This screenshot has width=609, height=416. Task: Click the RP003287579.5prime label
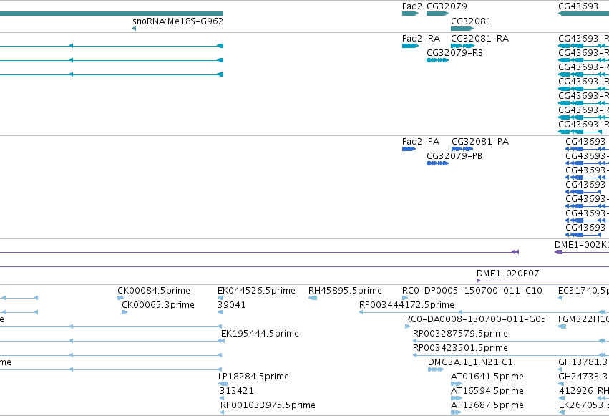point(460,334)
